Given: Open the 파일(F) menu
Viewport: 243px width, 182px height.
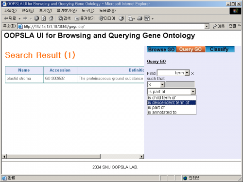Looking at the screenshot, I should tap(10, 11).
